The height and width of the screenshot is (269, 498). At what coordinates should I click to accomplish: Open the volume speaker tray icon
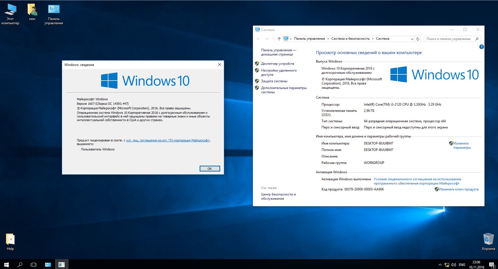point(454,265)
